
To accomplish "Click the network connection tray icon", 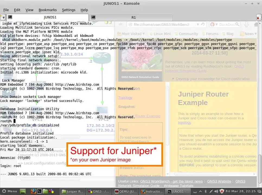I will 211,191.
